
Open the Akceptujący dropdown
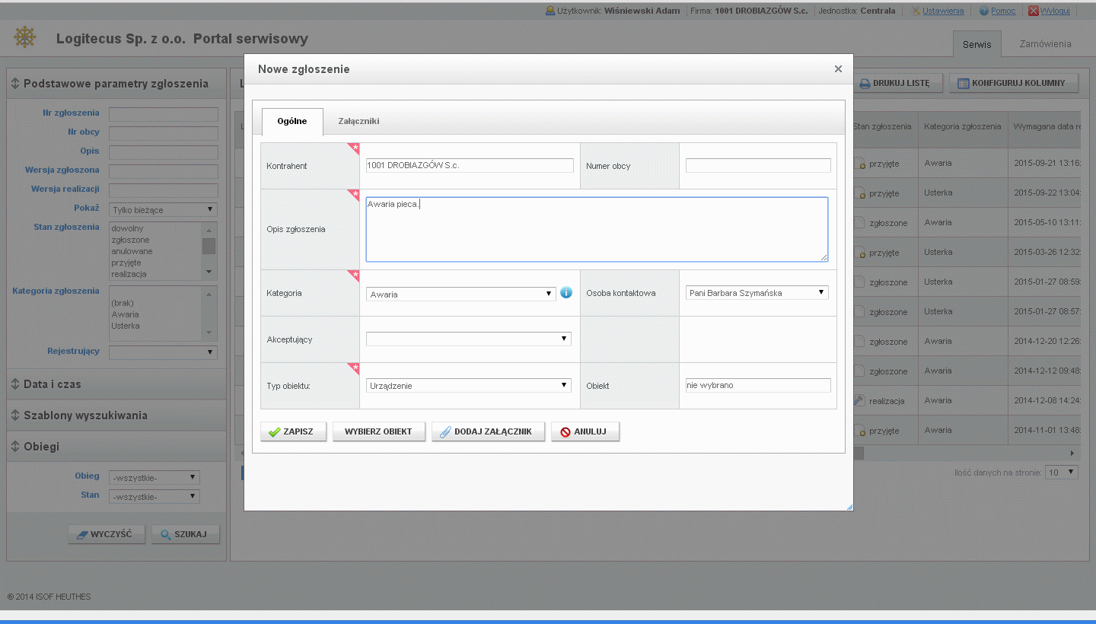pos(469,339)
